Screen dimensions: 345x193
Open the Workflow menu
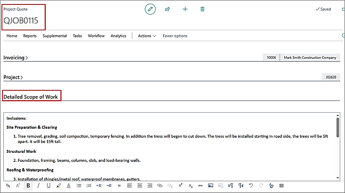(96, 36)
